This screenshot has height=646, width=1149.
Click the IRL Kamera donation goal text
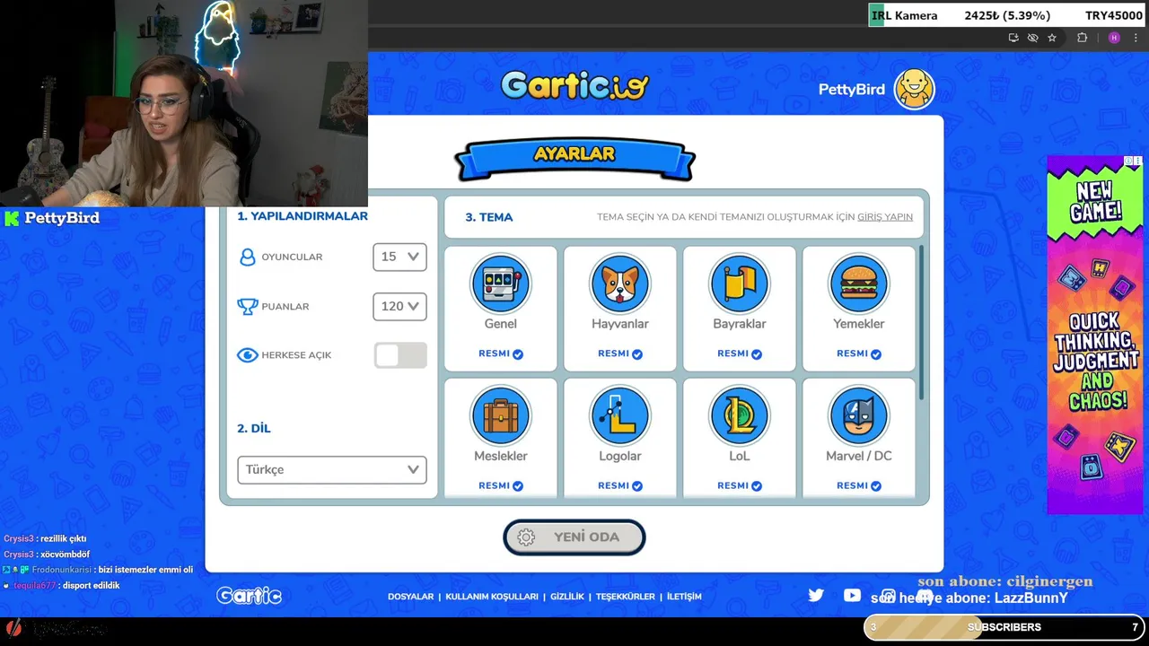click(x=905, y=15)
